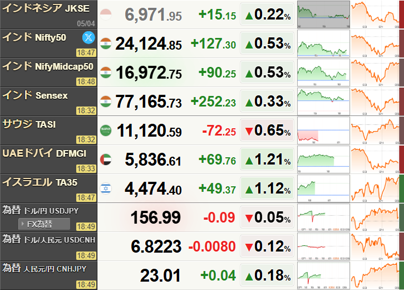Open the UAEドバイ DFMGI index link
Image resolution: width=404 pixels, height=290 pixels.
(44, 153)
